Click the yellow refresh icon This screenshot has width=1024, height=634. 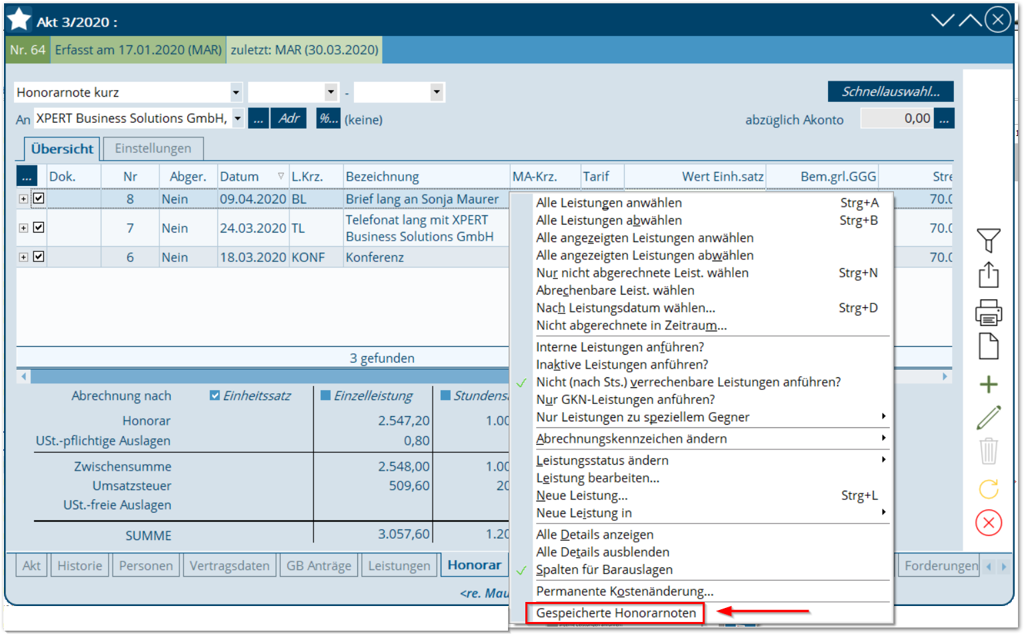pyautogui.click(x=989, y=489)
